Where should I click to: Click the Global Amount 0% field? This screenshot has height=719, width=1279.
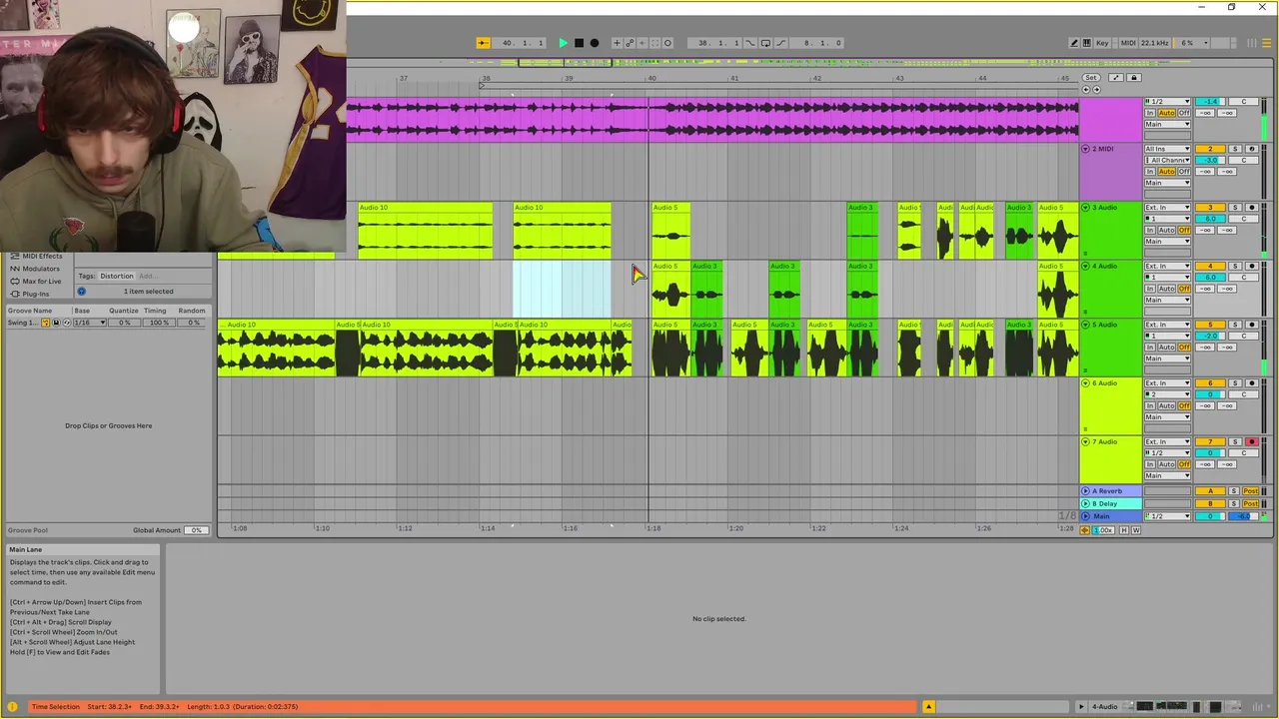[196, 530]
